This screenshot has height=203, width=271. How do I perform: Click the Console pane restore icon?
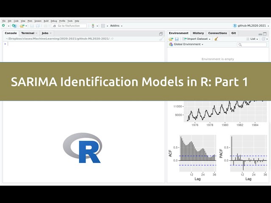pos(161,34)
